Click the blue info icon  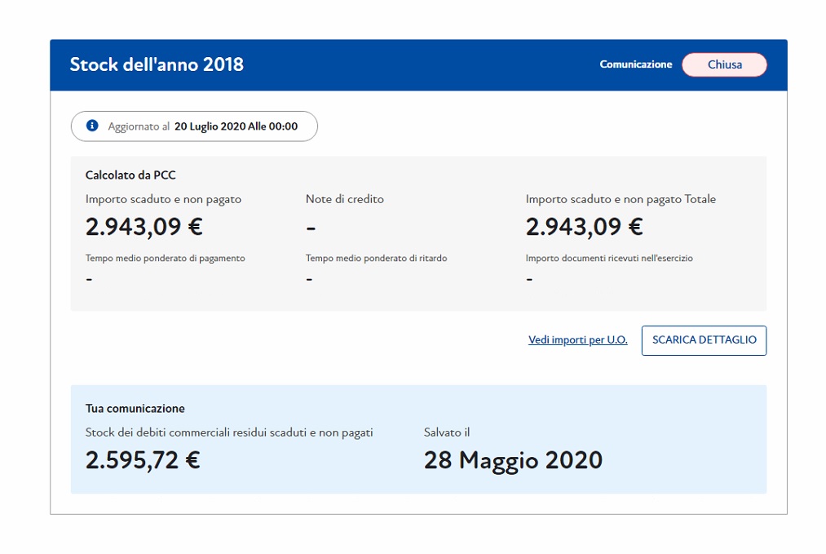tap(92, 126)
